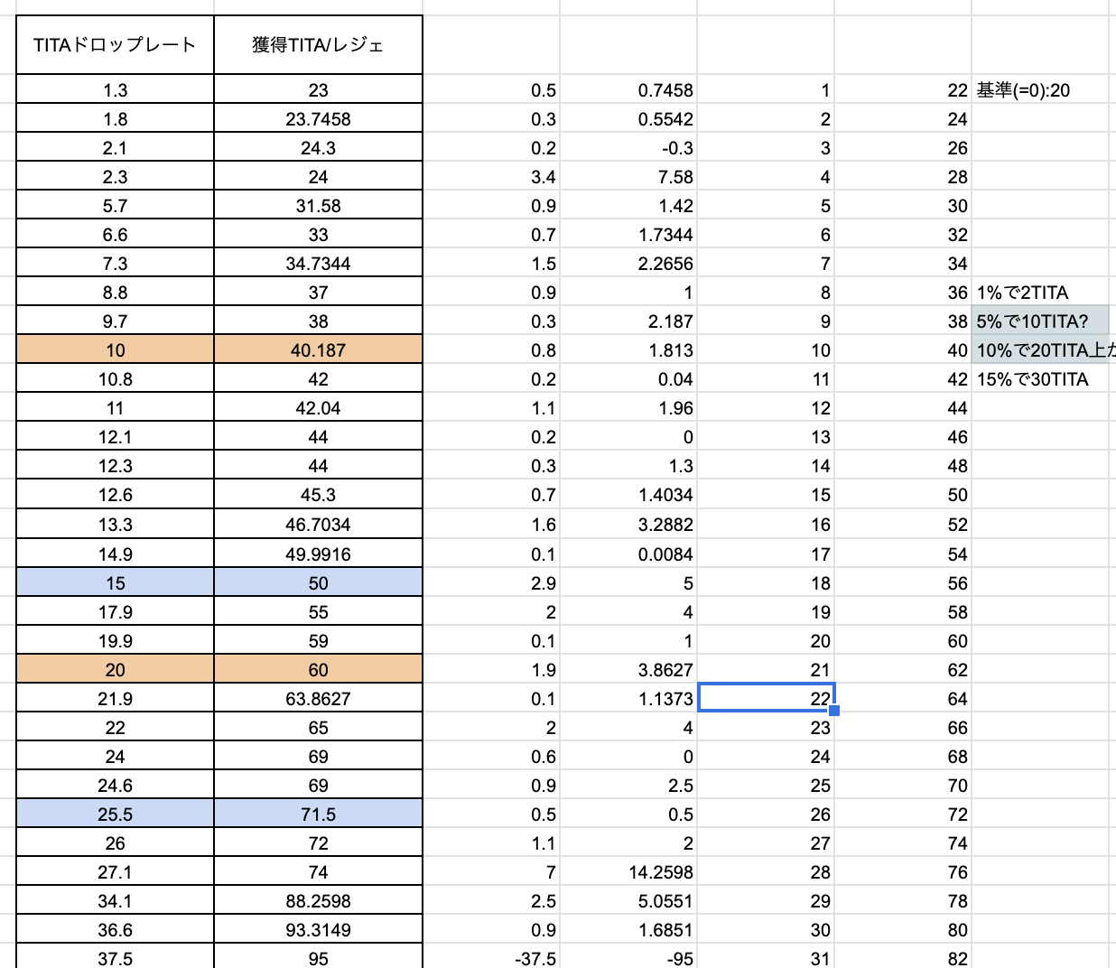Select the blue highlighted cell 71.5
Viewport: 1116px width, 968px height.
[x=319, y=814]
